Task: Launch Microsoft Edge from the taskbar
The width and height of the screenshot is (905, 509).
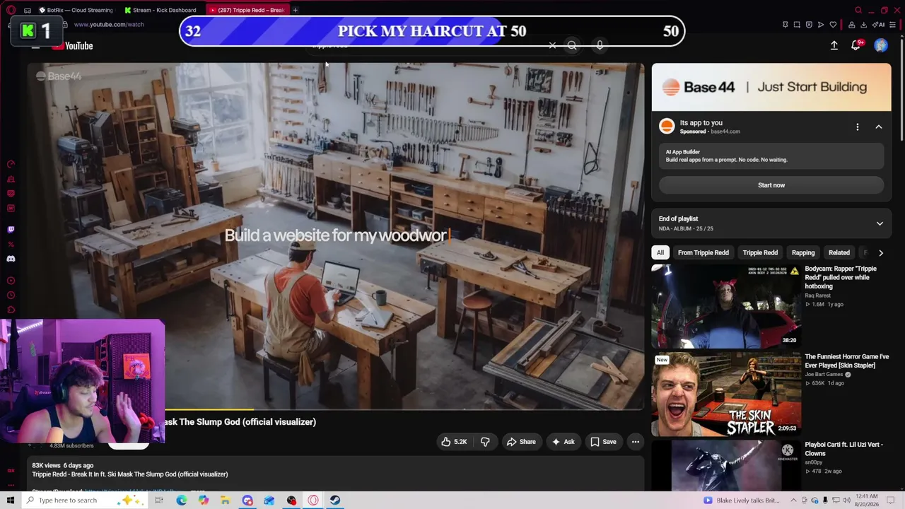Action: [182, 501]
